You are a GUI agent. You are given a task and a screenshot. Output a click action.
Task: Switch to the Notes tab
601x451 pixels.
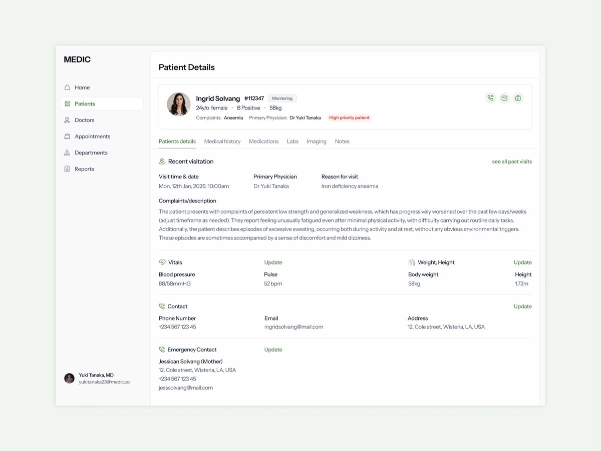(342, 141)
